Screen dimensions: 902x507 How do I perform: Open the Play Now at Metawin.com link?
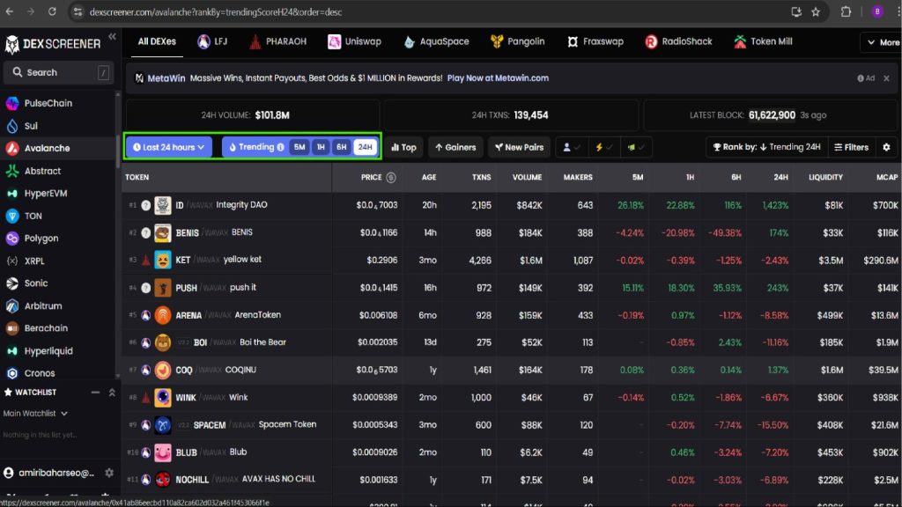(498, 78)
